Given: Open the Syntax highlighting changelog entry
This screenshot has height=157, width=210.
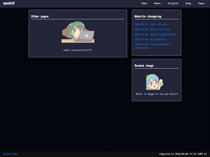Looking at the screenshot, I should pos(155,35).
